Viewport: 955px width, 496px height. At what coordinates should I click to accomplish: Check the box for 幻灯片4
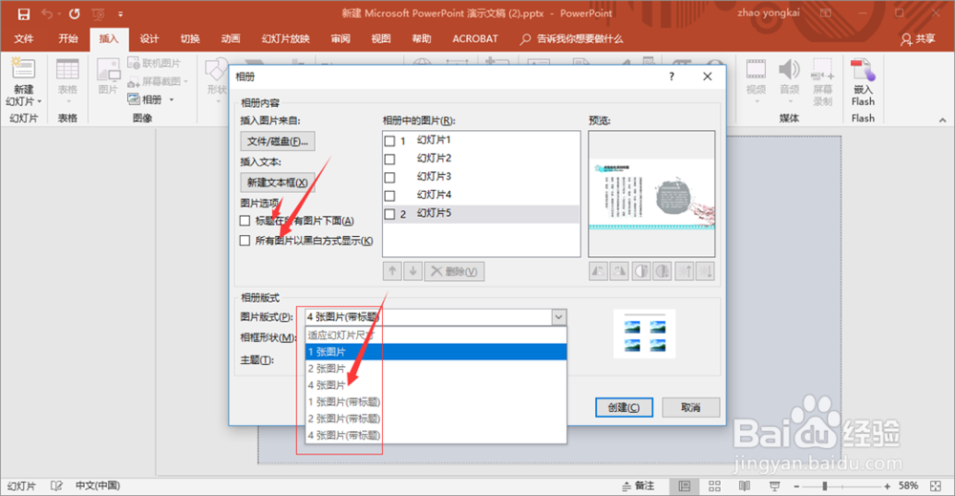[x=390, y=196]
